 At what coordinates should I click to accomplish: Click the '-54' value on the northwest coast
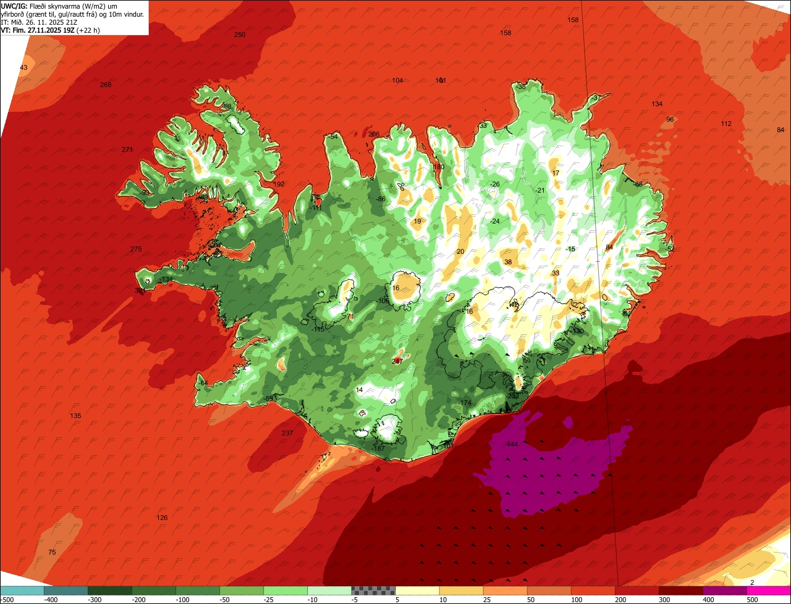(x=334, y=136)
